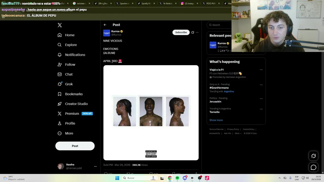
Task: Open the Windows Start menu
Action: coord(117,178)
